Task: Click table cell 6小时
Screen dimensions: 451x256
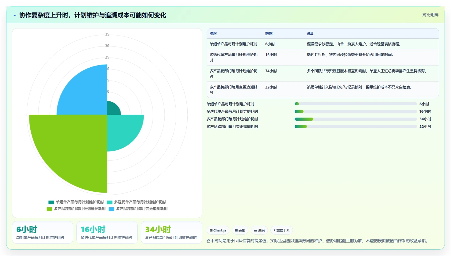Action: (270, 44)
